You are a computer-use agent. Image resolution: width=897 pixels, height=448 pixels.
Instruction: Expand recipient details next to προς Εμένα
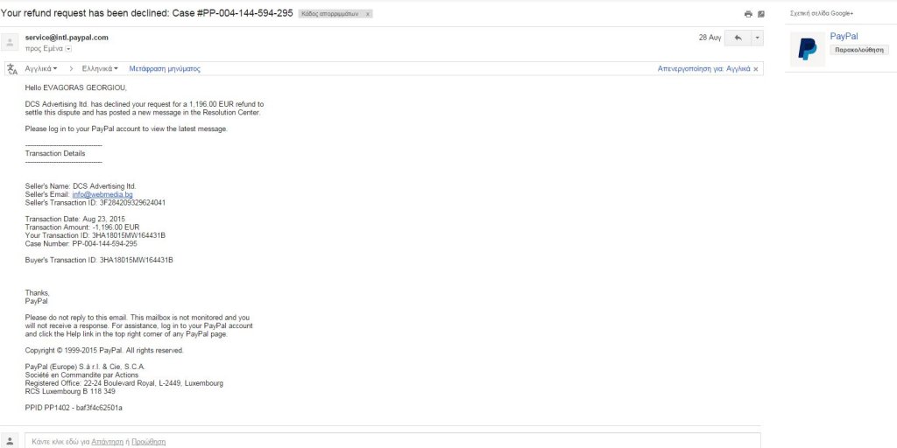[68, 49]
